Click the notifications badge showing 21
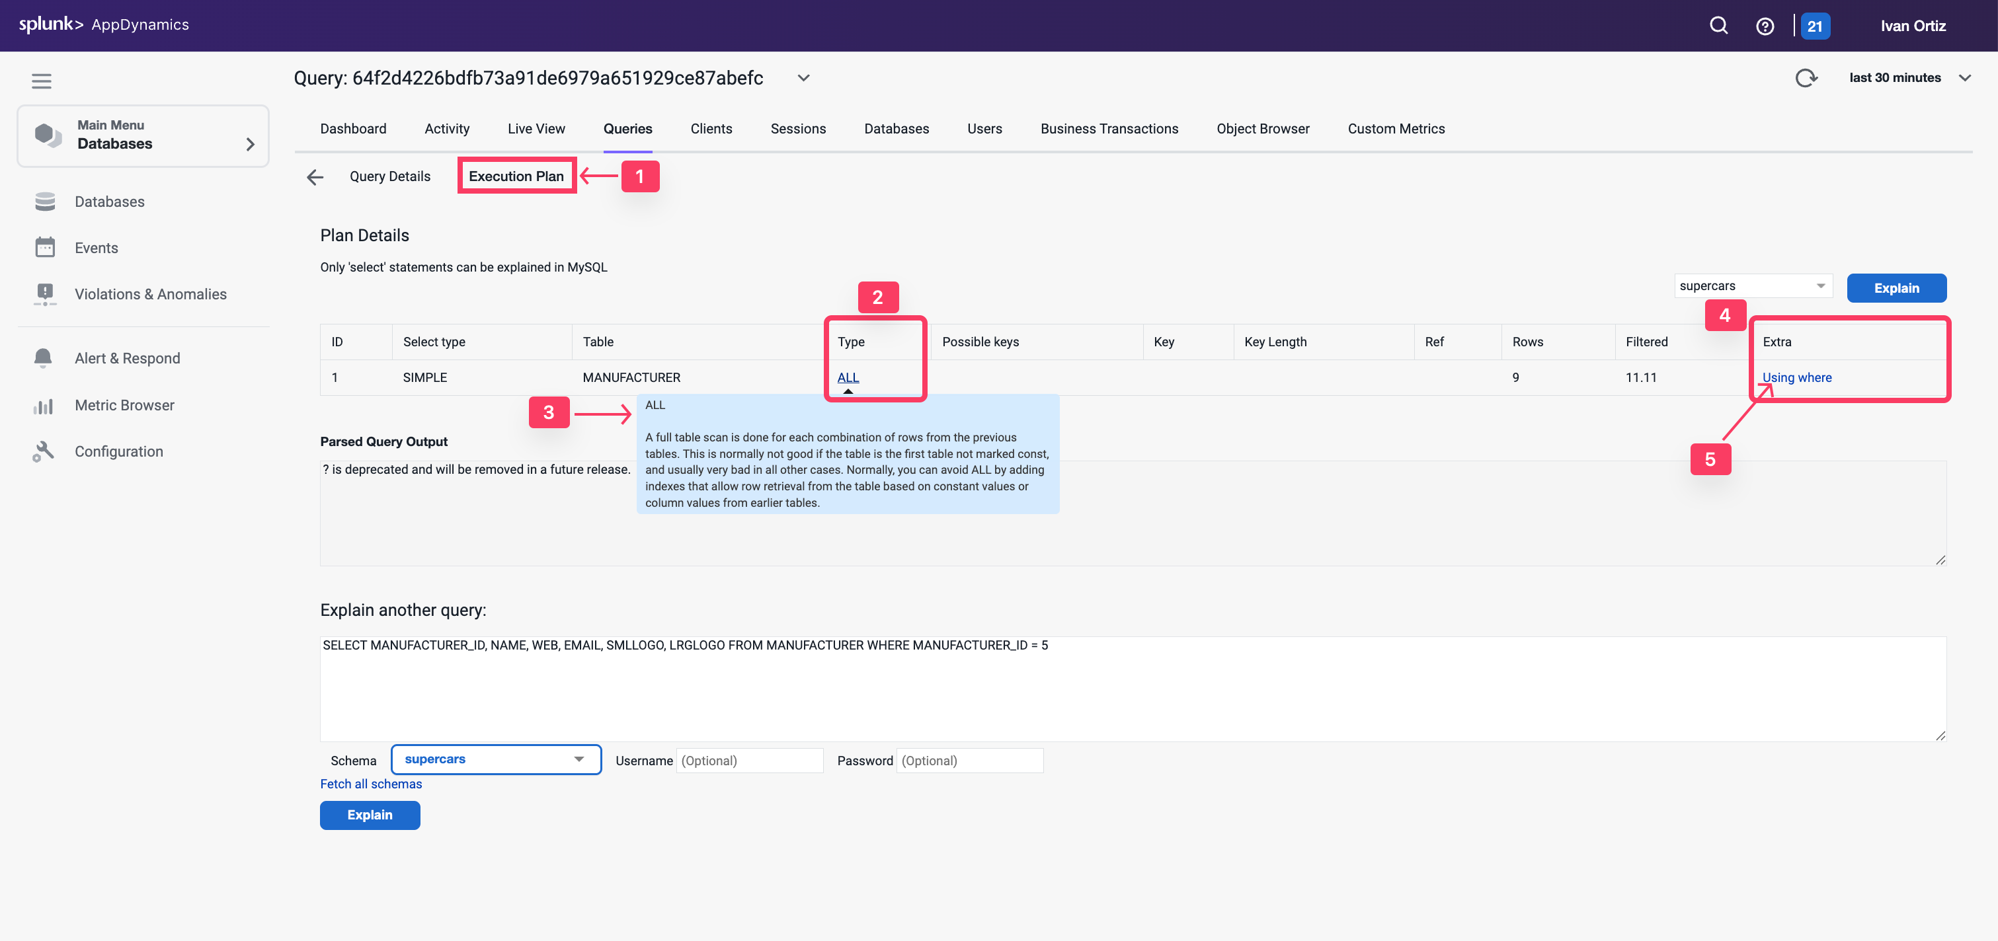The height and width of the screenshot is (941, 1998). coord(1816,25)
